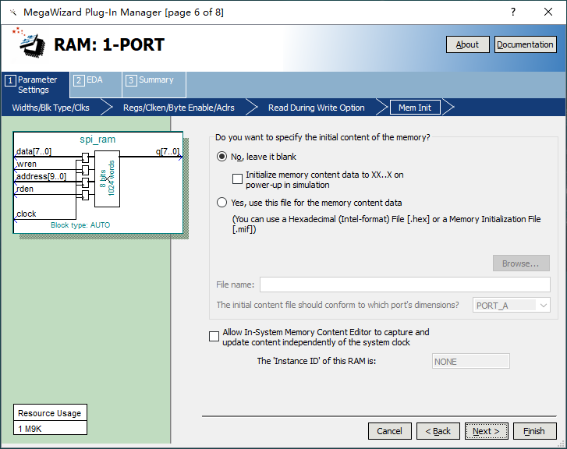Click the spi_ram block diagram

click(x=97, y=182)
